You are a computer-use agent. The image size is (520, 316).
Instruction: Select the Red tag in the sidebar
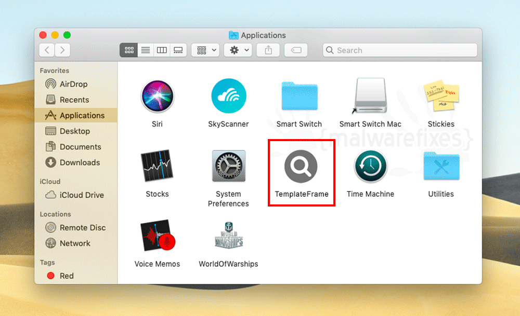tap(76, 276)
